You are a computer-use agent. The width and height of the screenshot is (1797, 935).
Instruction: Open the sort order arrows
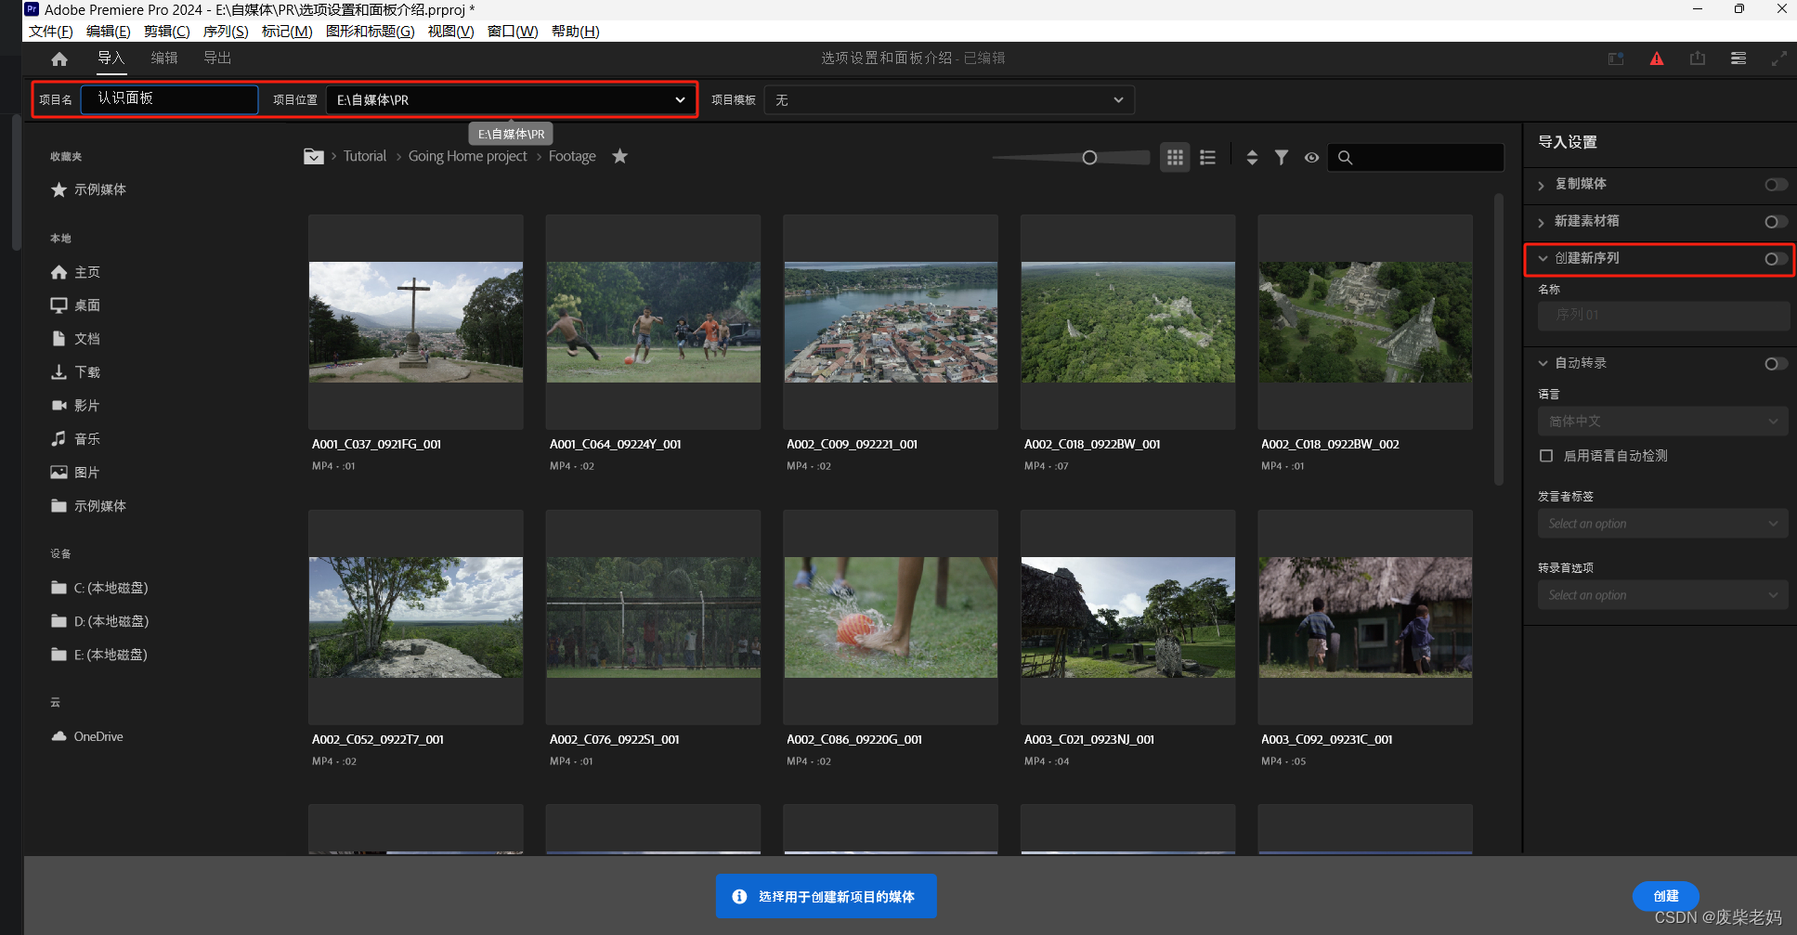tap(1252, 157)
